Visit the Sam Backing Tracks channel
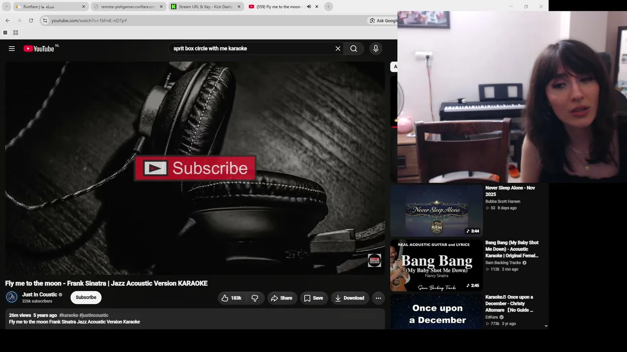627x352 pixels. point(503,263)
